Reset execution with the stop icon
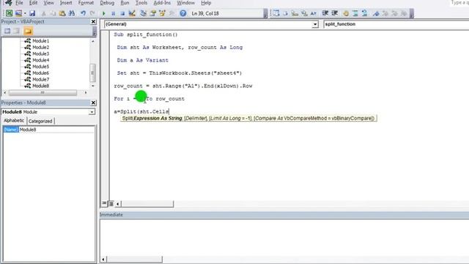Screen dimensions: 469x264 [122, 13]
